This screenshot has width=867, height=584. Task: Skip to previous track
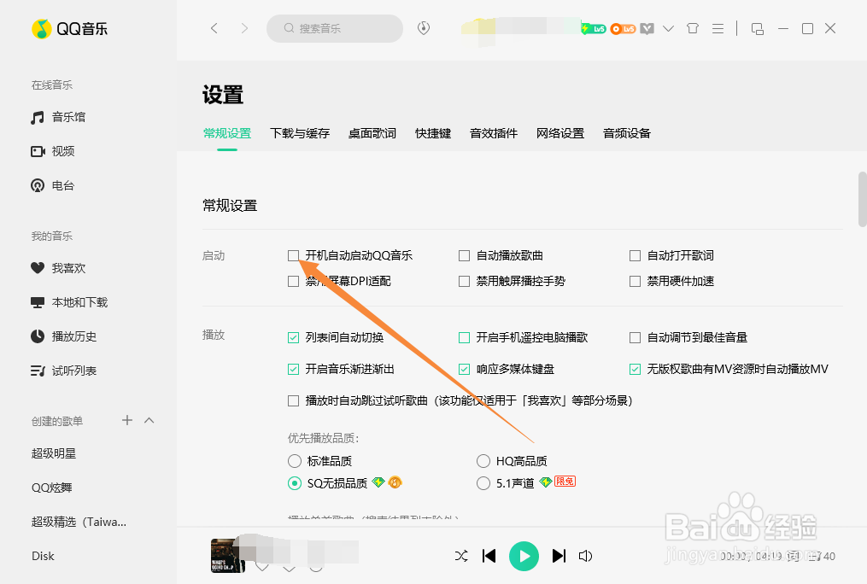(489, 556)
